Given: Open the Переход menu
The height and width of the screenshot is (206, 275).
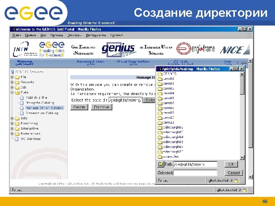Looking at the screenshot, I should 57,35.
